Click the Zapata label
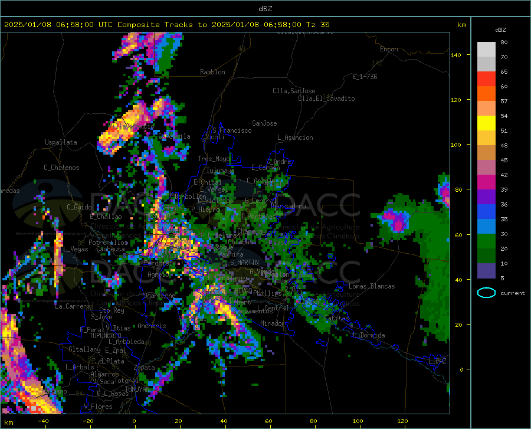Screen dimensions: 531x429 [x=145, y=368]
